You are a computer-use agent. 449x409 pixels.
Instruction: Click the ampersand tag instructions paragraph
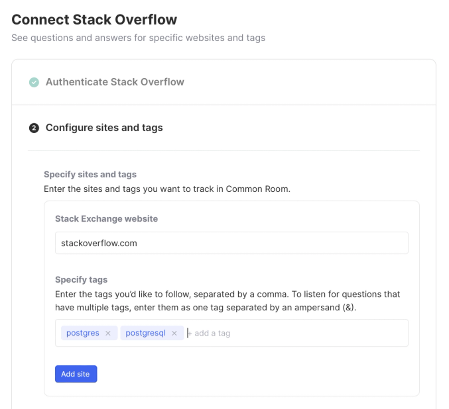pos(227,300)
